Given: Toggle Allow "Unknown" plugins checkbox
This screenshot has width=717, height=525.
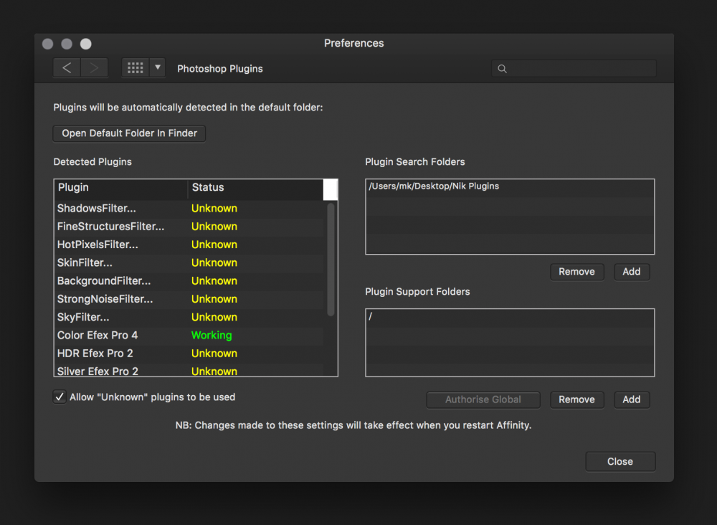Looking at the screenshot, I should point(60,397).
